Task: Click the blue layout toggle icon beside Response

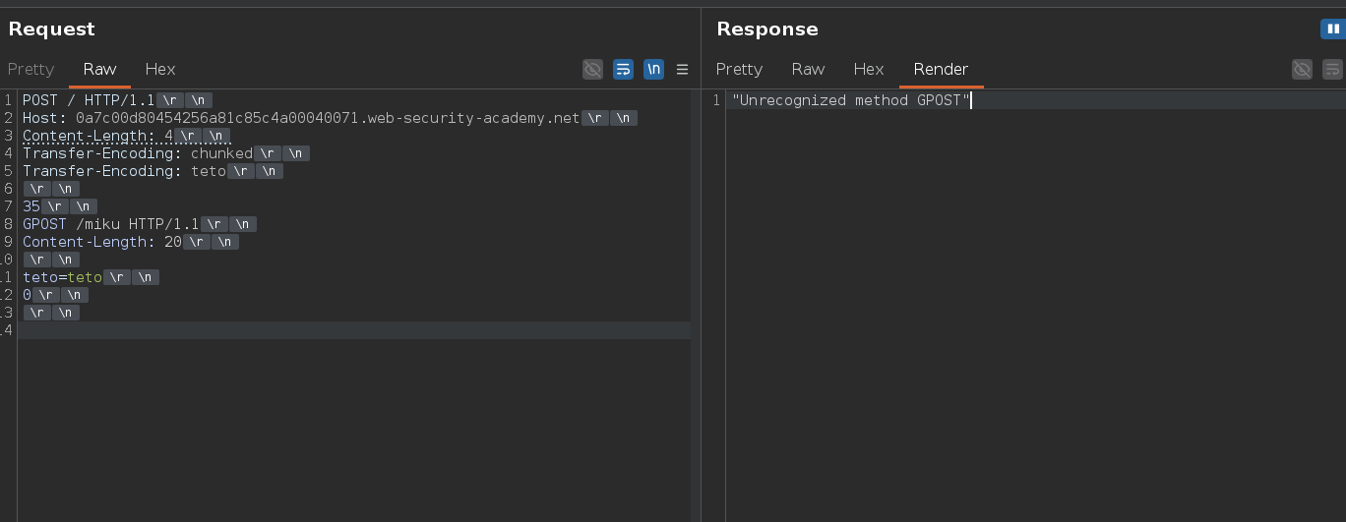Action: tap(1331, 29)
